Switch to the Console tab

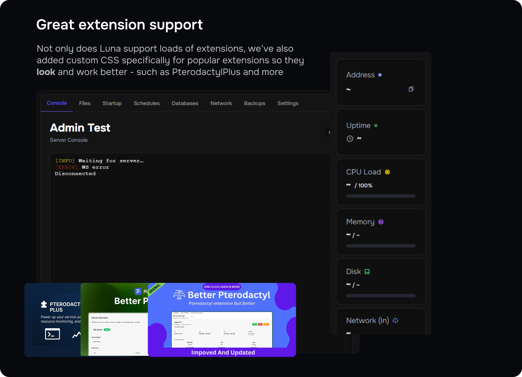click(x=57, y=103)
